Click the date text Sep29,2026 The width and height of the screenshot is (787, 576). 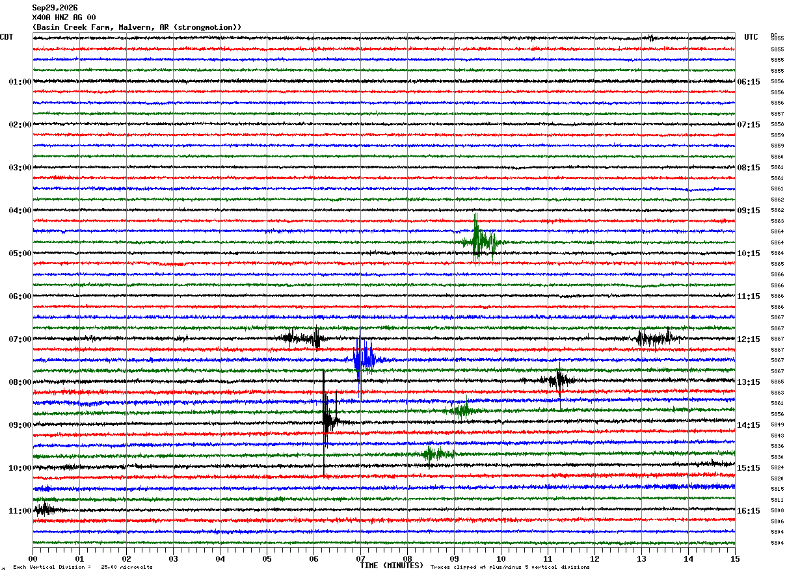click(x=55, y=8)
